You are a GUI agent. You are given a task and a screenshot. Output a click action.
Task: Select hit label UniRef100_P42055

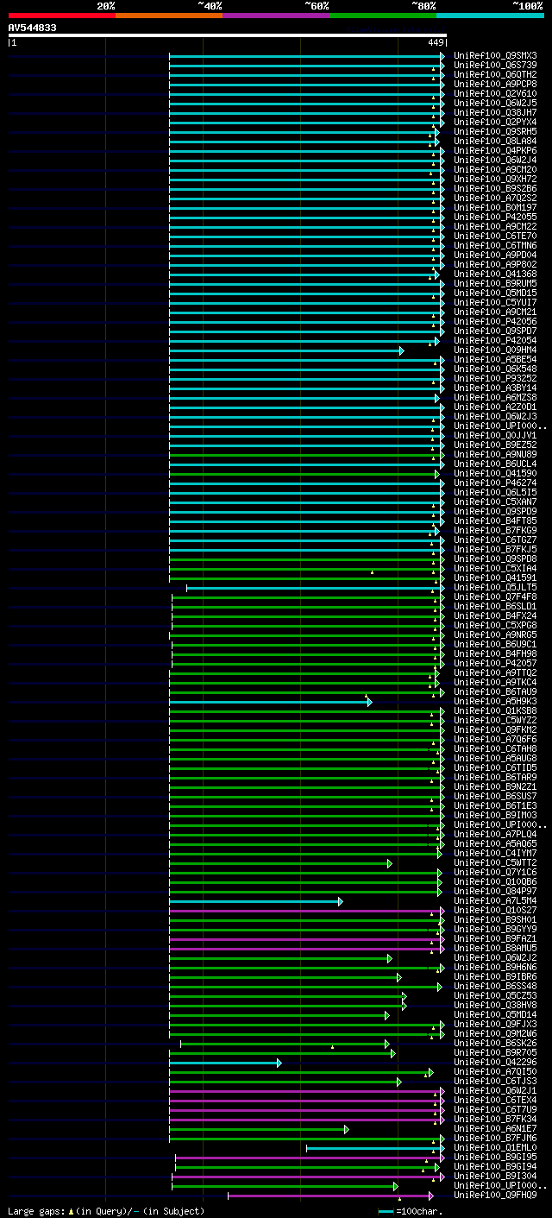[x=494, y=217]
